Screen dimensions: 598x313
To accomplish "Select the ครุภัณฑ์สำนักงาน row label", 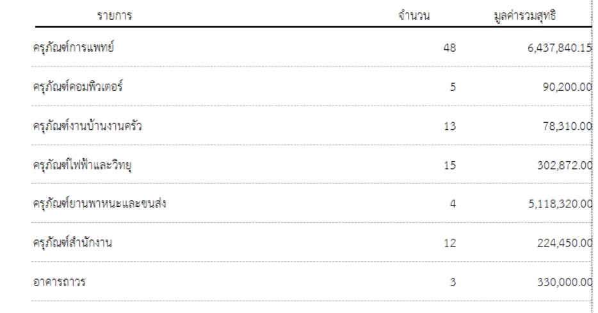I will [x=73, y=245].
